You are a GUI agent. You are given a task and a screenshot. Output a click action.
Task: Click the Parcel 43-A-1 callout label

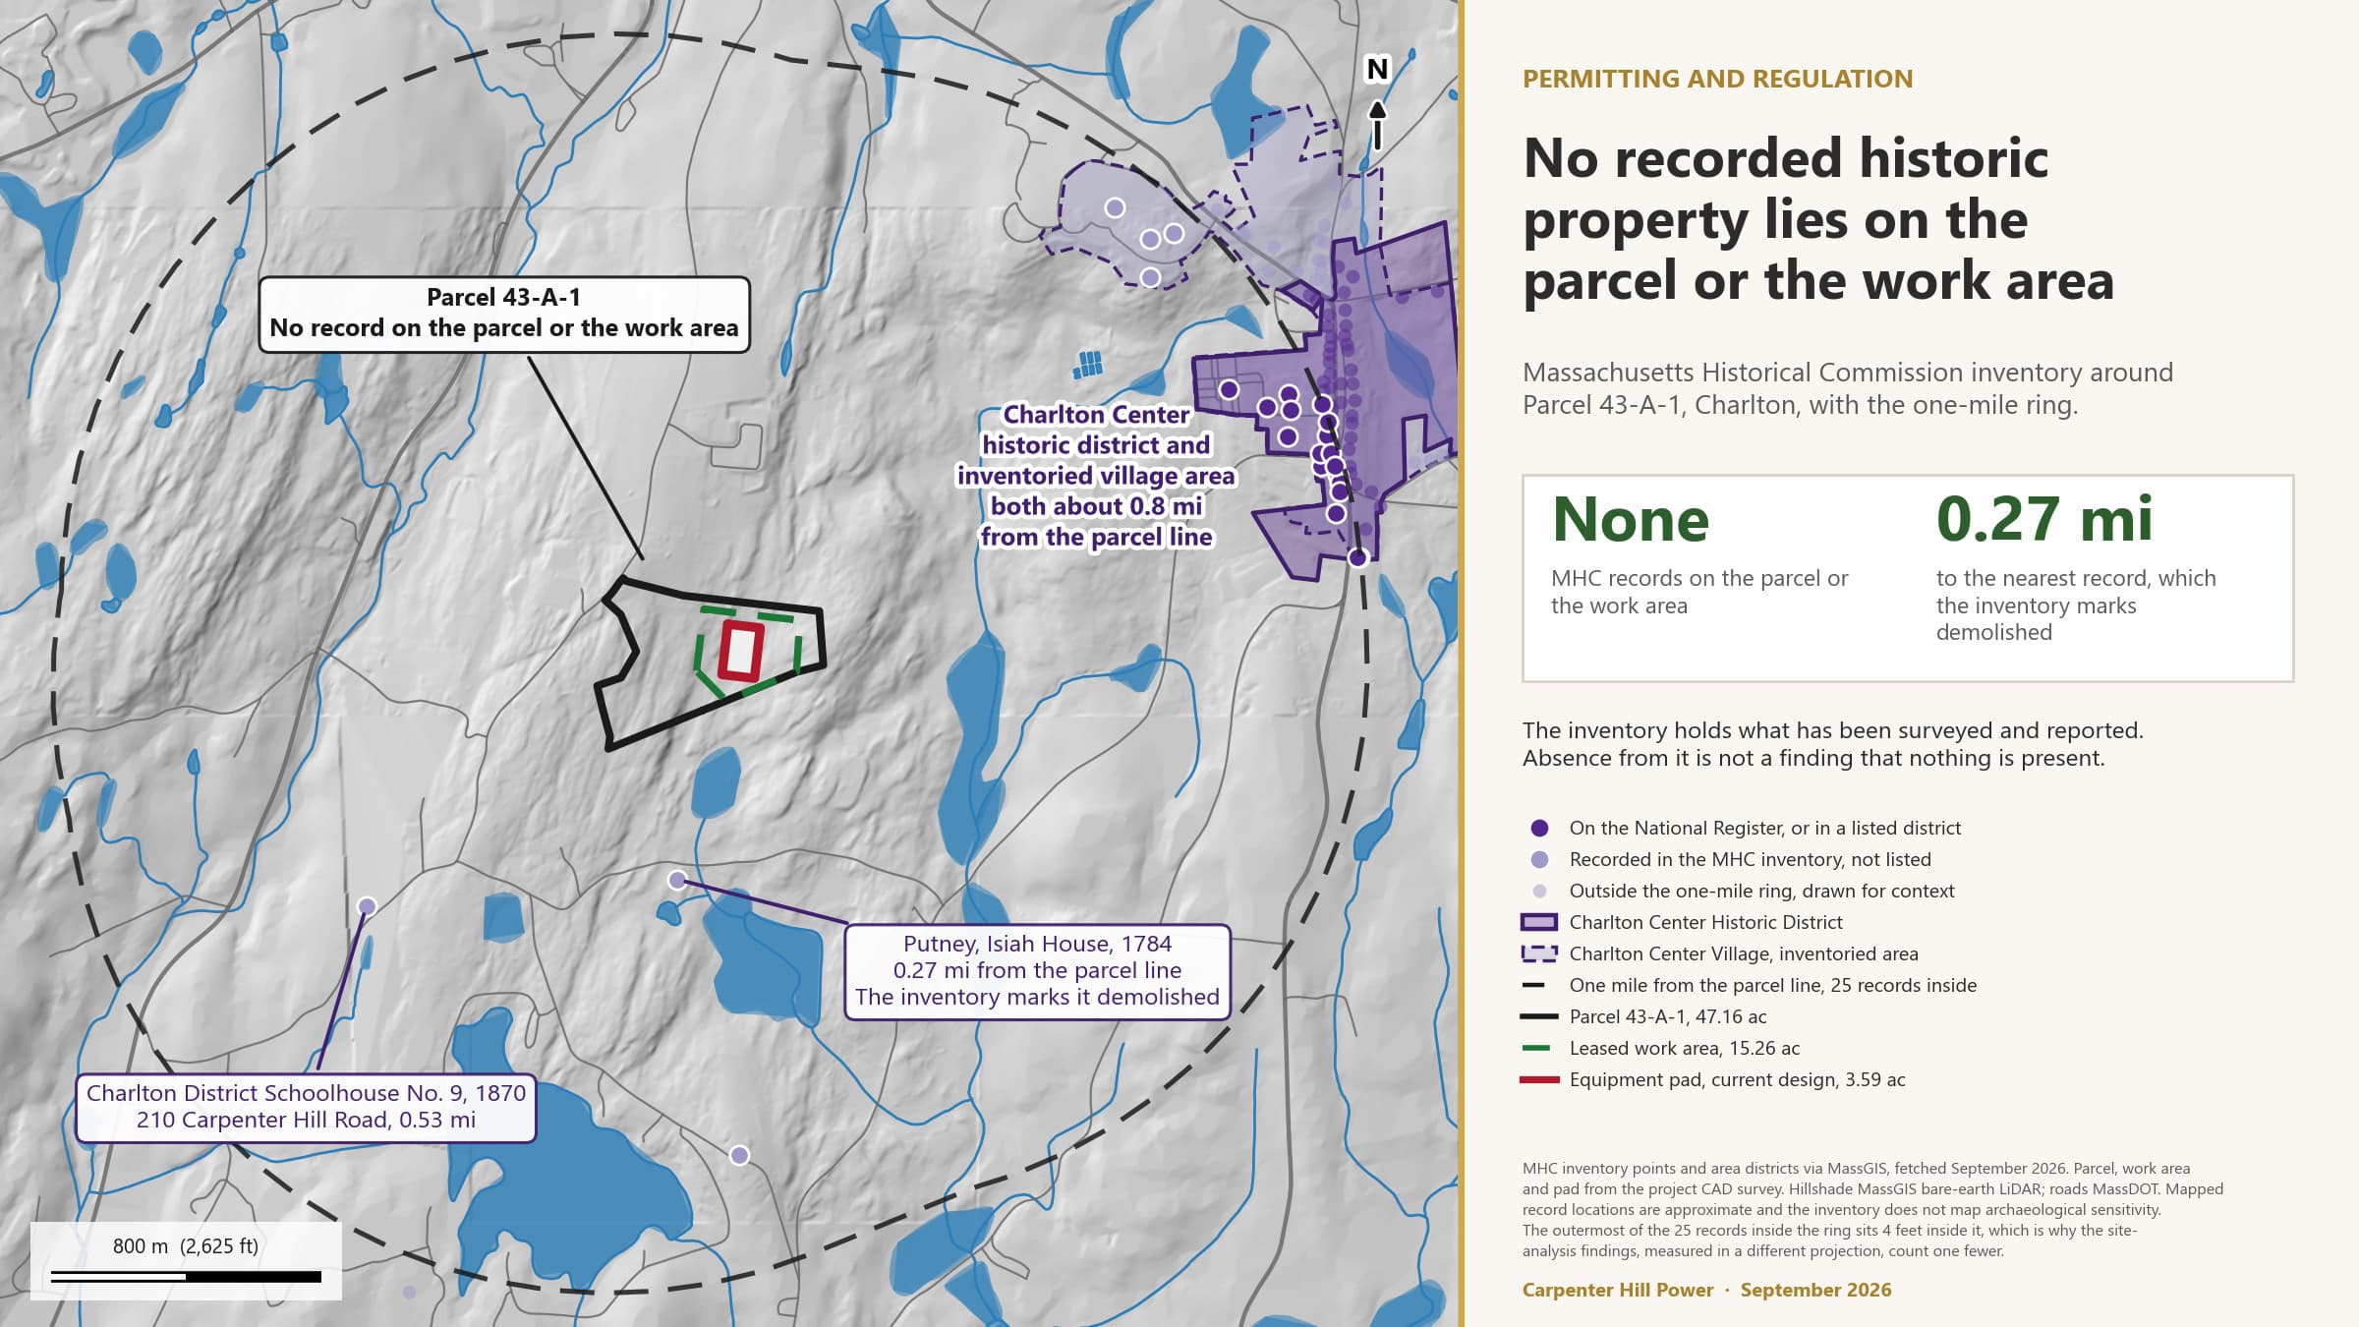pyautogui.click(x=504, y=314)
